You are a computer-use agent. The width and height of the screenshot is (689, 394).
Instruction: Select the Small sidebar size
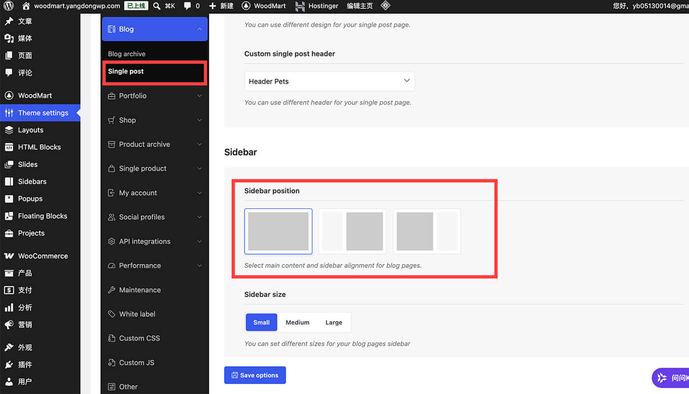[x=261, y=323]
